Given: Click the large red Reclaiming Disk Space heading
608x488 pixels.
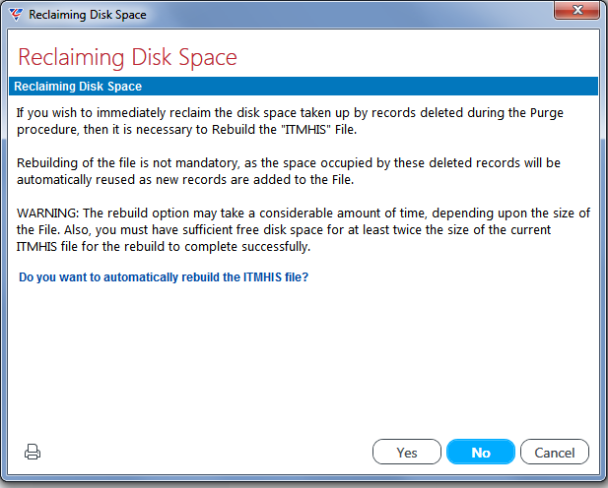Looking at the screenshot, I should (127, 57).
